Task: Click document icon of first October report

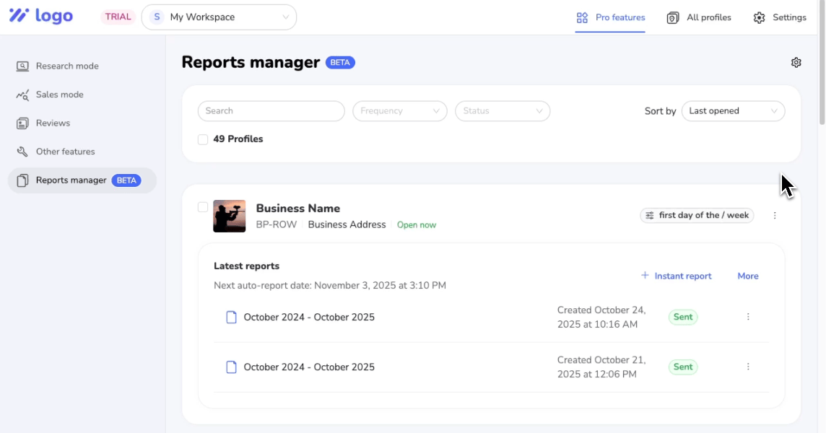Action: pyautogui.click(x=231, y=318)
